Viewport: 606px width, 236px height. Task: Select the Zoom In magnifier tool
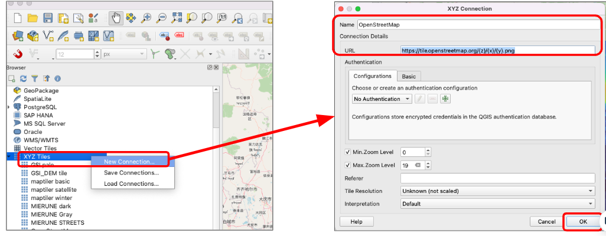coord(146,17)
